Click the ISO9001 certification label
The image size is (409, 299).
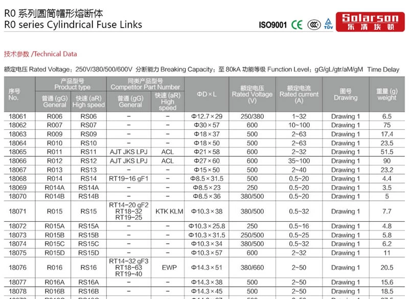[x=272, y=25]
